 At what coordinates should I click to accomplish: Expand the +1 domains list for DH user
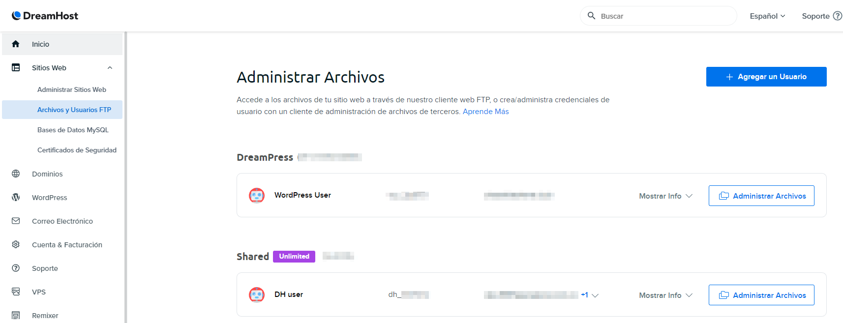coord(589,295)
